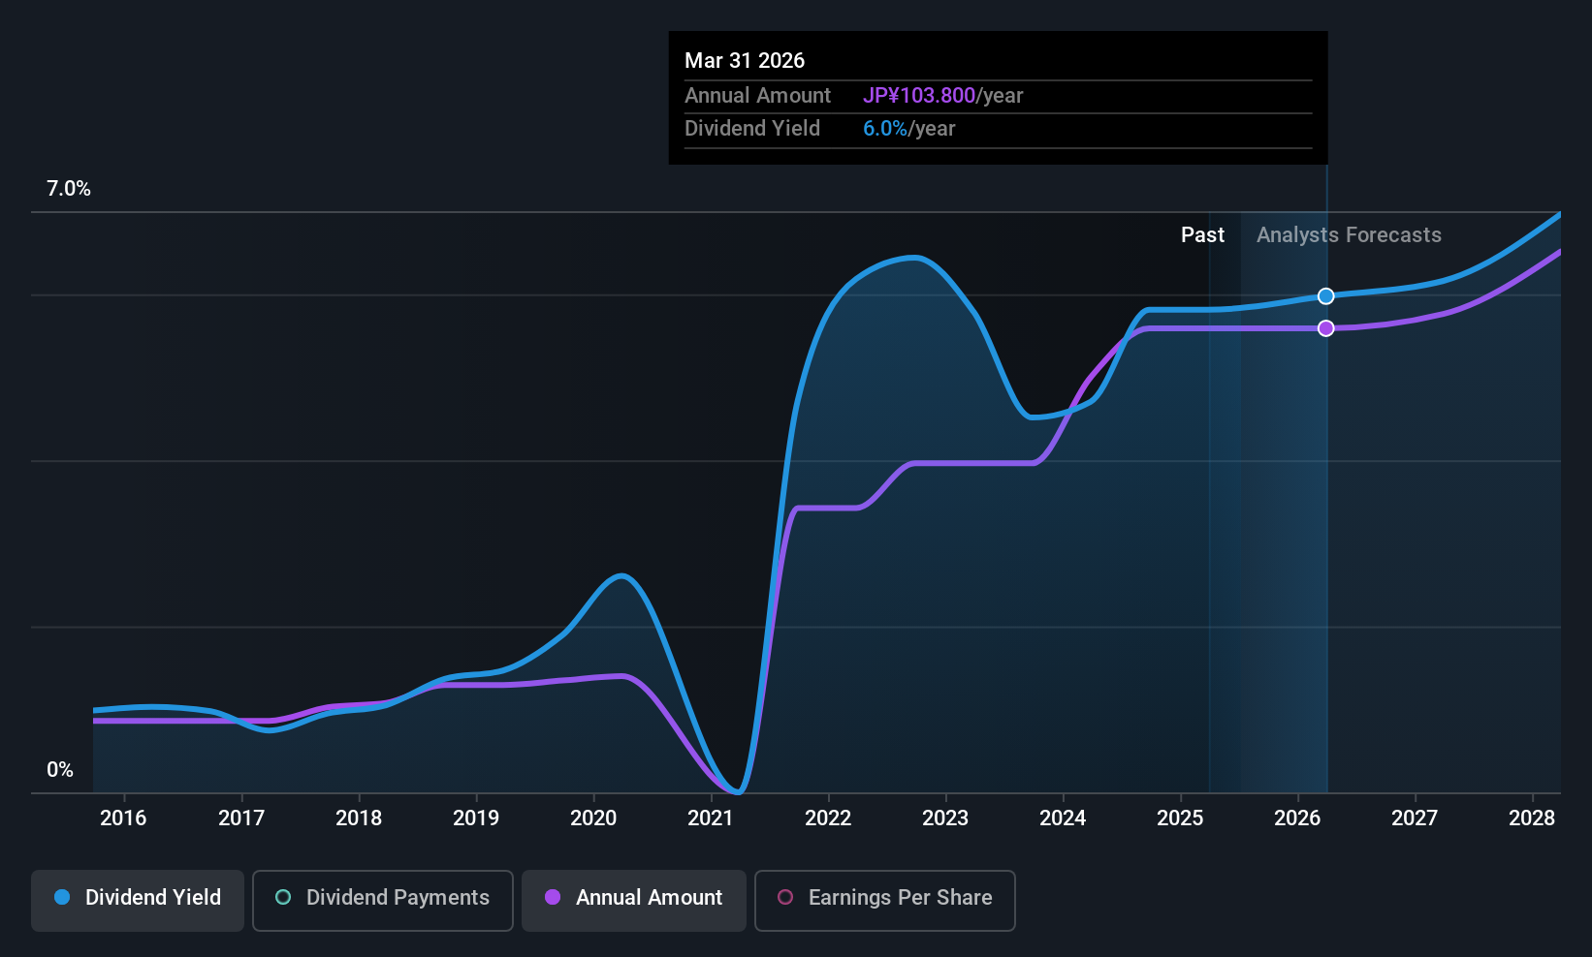1592x957 pixels.
Task: Toggle the Dividend Yield legend button
Action: click(x=138, y=901)
